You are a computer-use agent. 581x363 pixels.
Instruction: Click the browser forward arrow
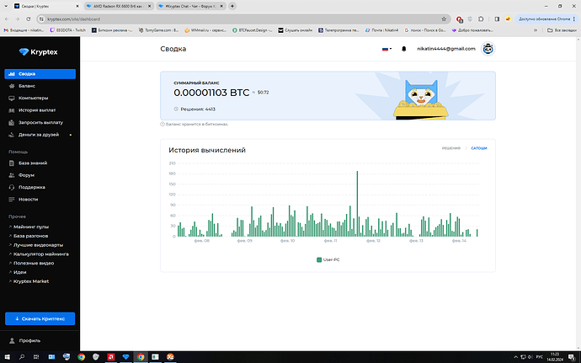[x=18, y=19]
